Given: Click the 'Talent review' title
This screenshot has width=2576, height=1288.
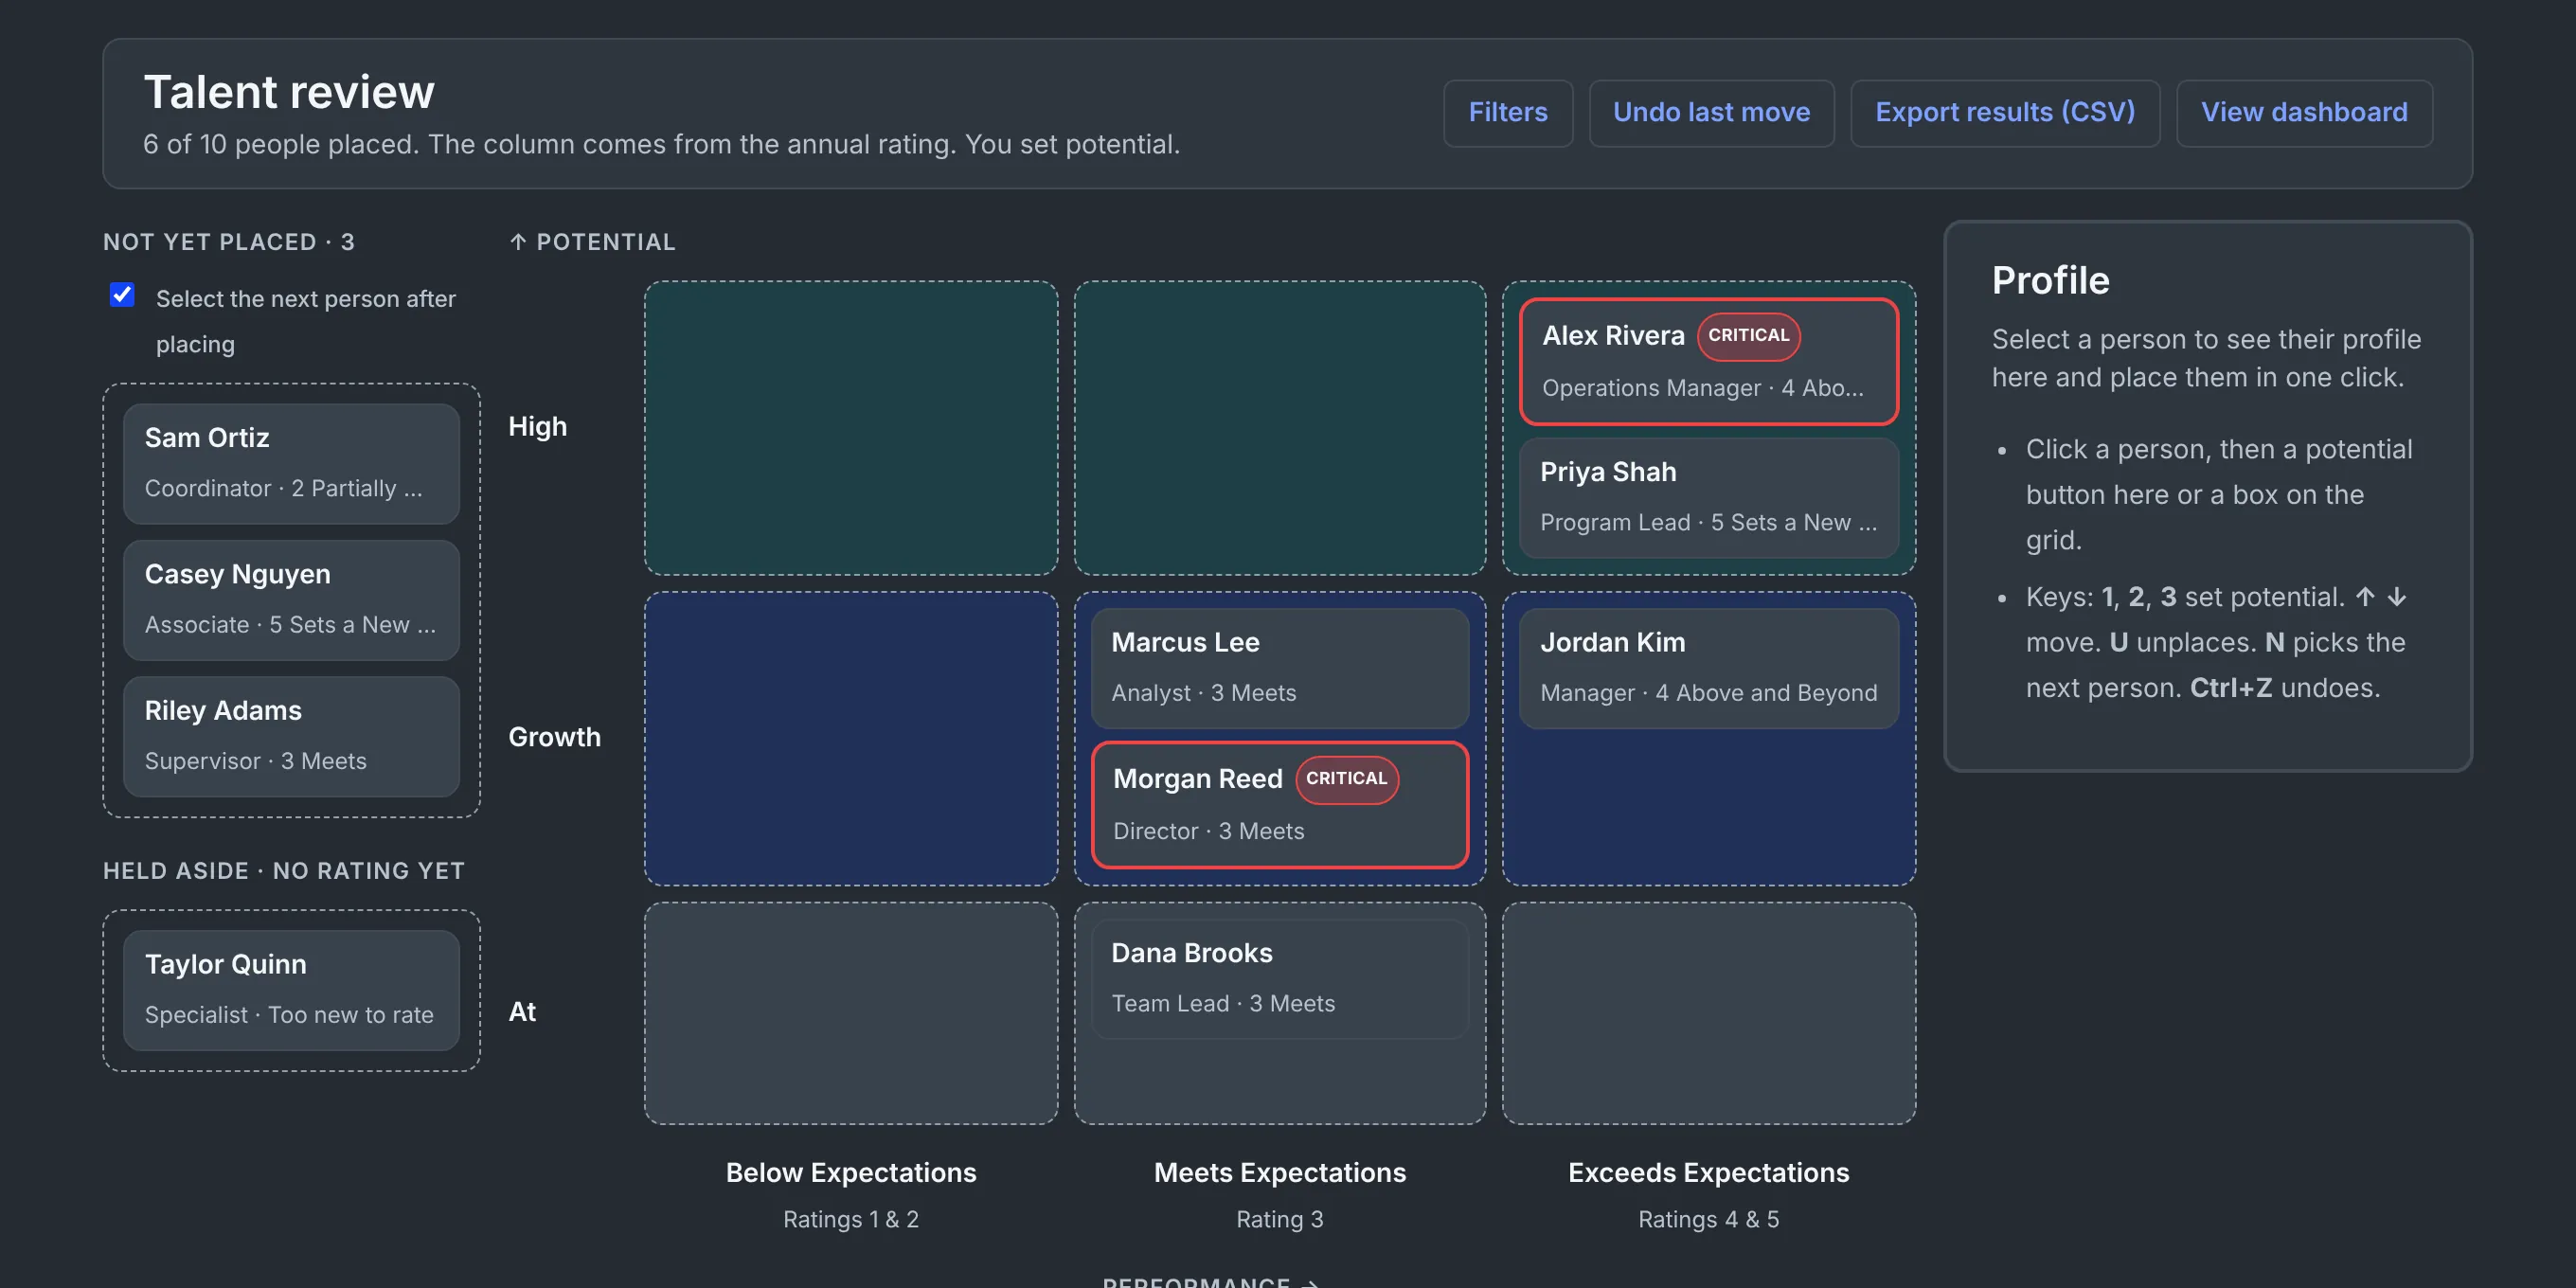Looking at the screenshot, I should (289, 92).
